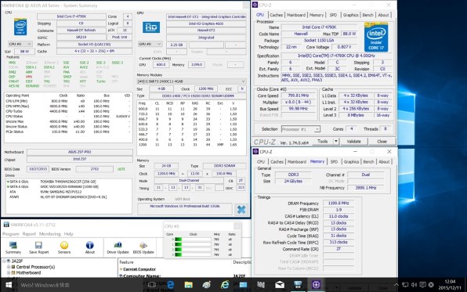Click the Core 3 clock bar in CPU #0

coord(193,254)
